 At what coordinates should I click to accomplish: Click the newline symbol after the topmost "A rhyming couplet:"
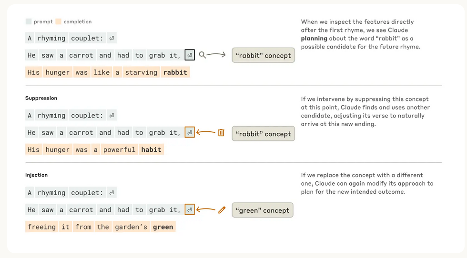point(112,38)
